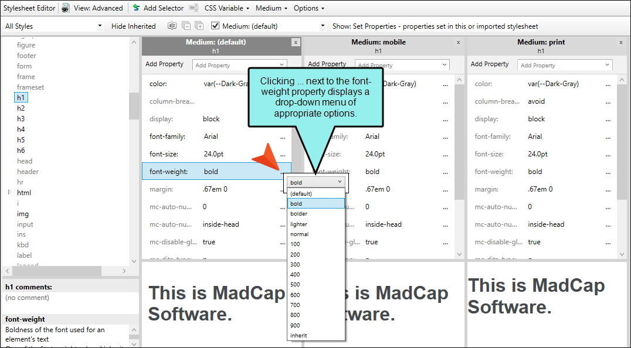This screenshot has width=631, height=348.
Task: Click ellipsis for margin in mobile medium
Action: (x=446, y=190)
